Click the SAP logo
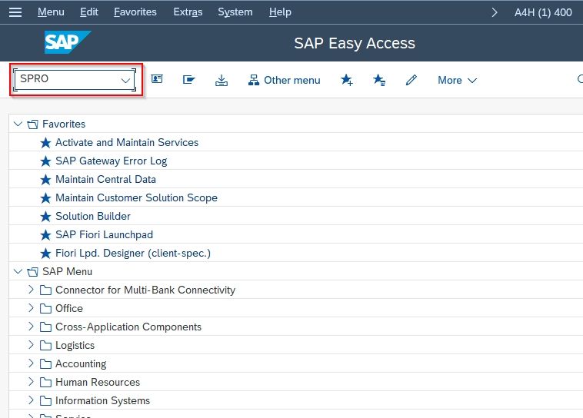This screenshot has height=418, width=583. 67,42
